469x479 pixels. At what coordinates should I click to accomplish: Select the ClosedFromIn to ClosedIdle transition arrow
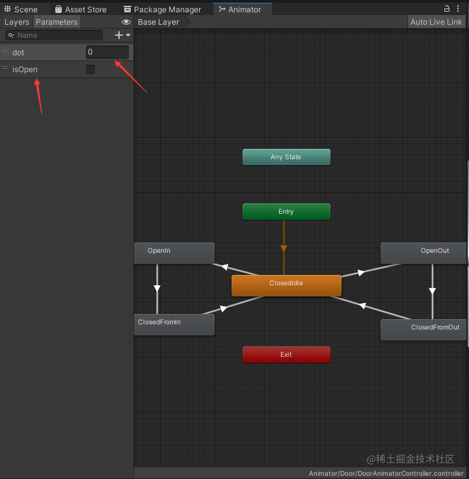coord(224,309)
